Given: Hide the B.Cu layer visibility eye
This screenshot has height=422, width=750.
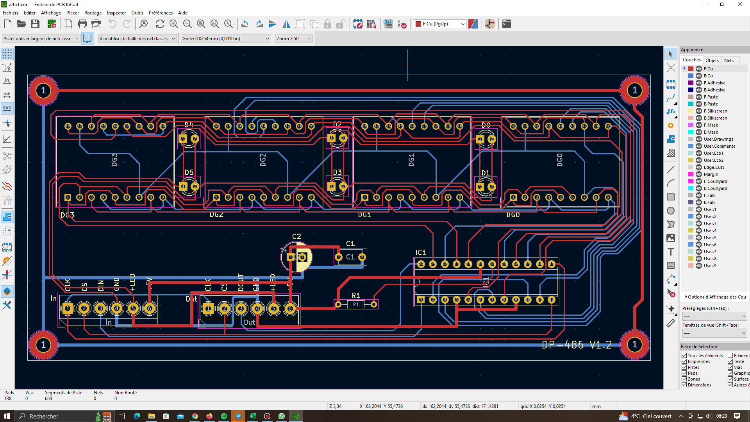Looking at the screenshot, I should point(699,76).
